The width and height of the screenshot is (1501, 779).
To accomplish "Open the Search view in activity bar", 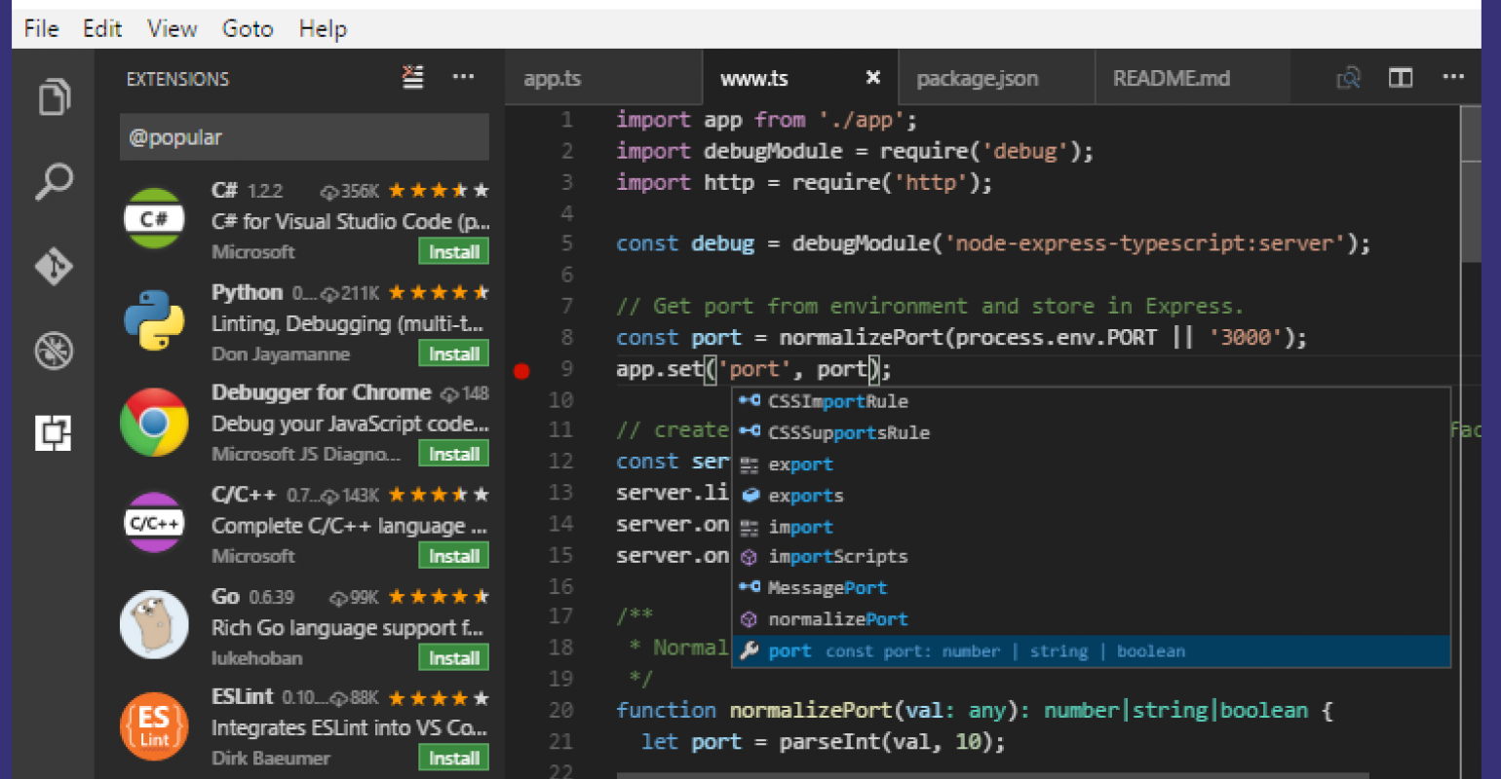I will point(55,181).
